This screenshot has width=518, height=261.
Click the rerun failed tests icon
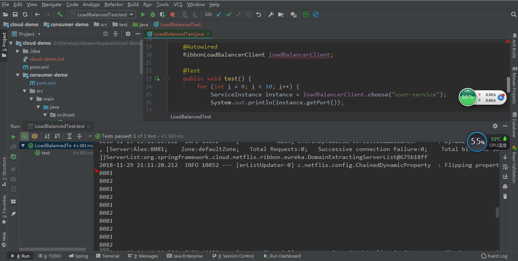coord(13,146)
